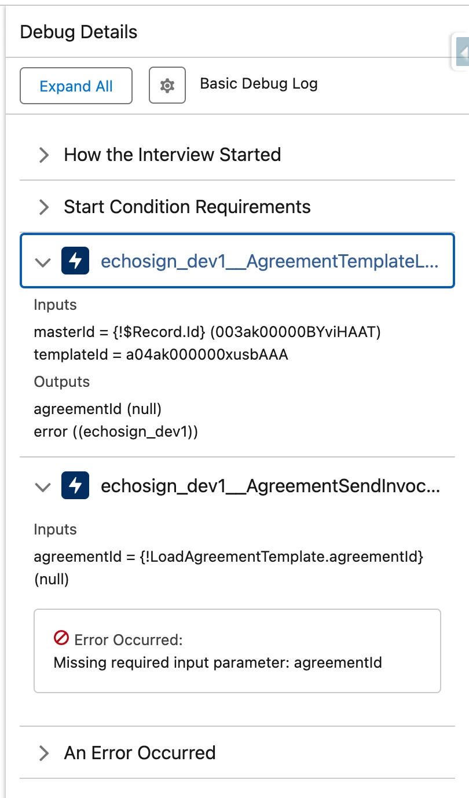The height and width of the screenshot is (798, 469).
Task: Click the Expand All button
Action: tap(76, 86)
